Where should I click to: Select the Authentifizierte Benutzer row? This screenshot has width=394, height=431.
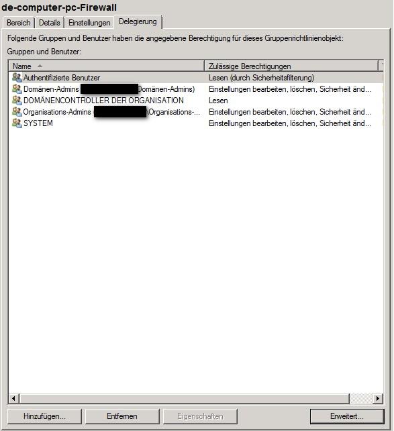pyautogui.click(x=196, y=78)
